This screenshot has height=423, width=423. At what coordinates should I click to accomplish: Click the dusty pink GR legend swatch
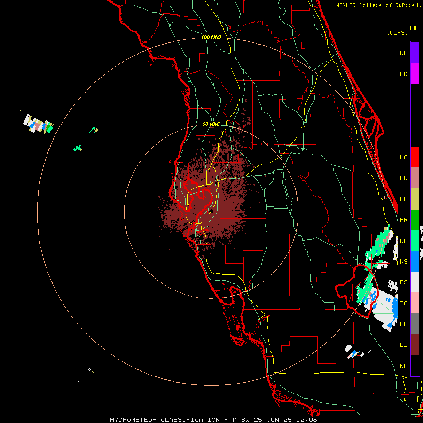coord(415,178)
